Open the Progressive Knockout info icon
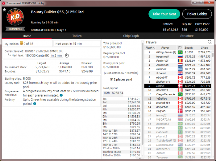The height and width of the screenshot is (161, 216). click(x=61, y=95)
